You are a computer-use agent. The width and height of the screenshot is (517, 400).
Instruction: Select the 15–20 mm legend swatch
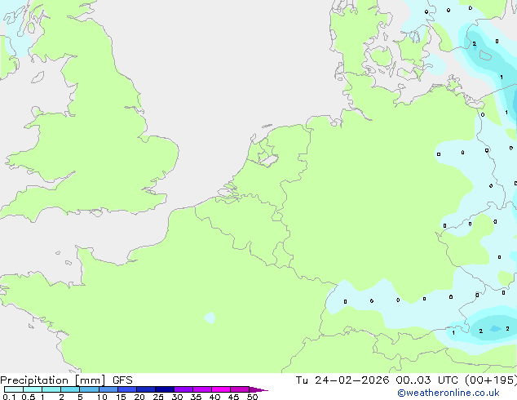(127, 389)
